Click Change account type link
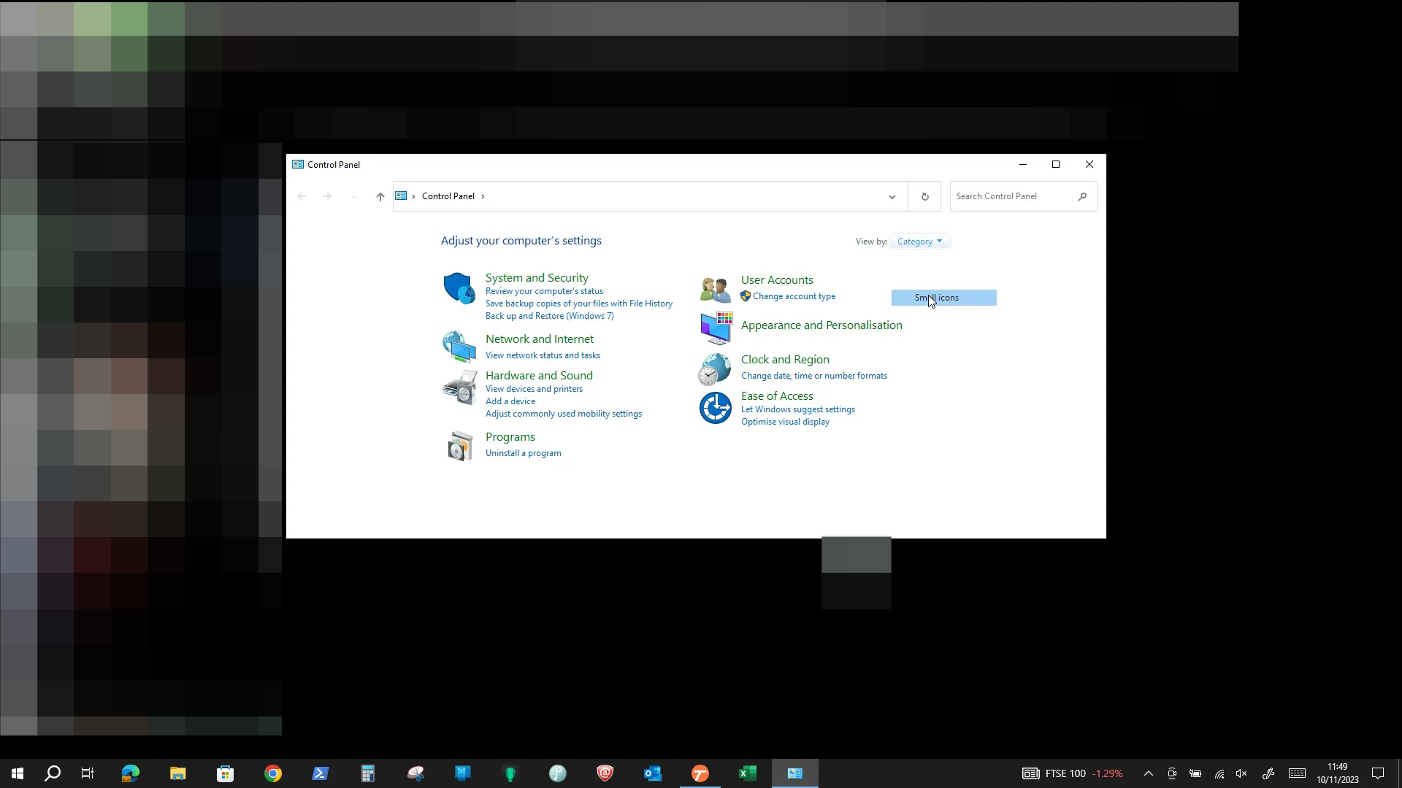 coord(794,296)
